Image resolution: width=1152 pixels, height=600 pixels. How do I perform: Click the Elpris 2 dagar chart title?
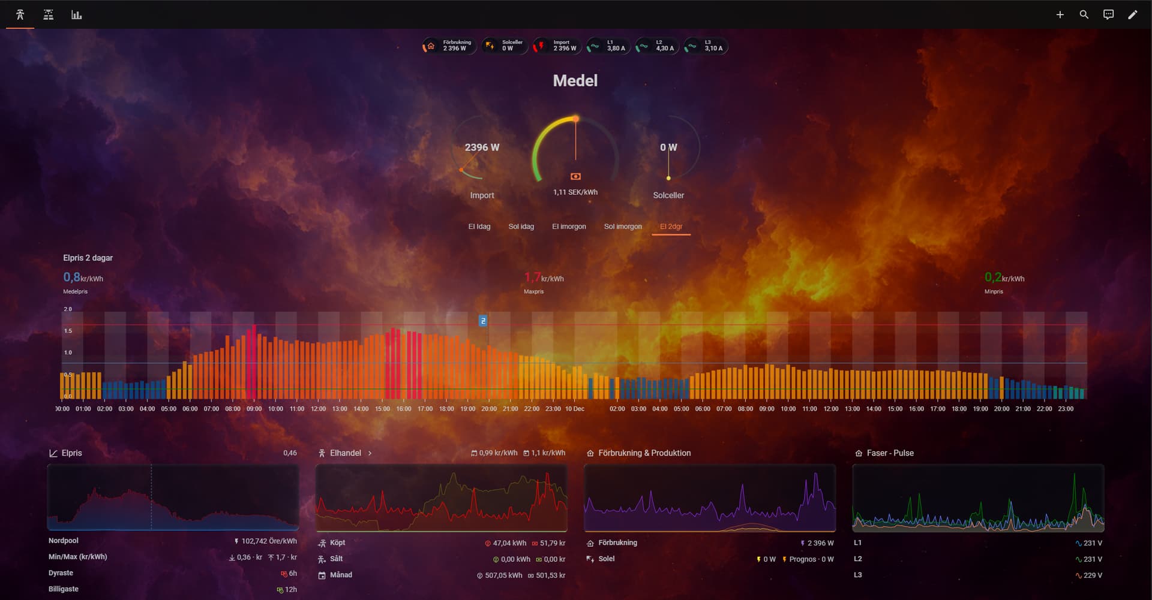pos(88,258)
